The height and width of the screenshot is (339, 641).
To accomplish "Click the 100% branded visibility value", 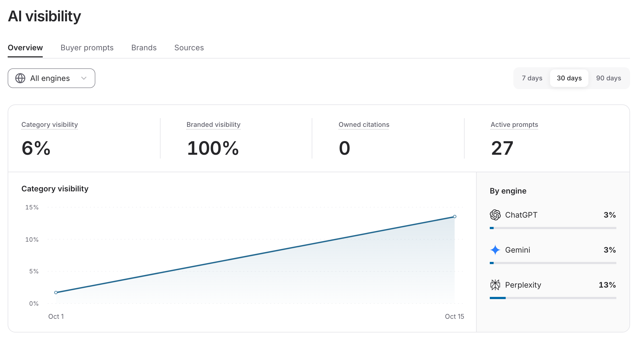I will [x=213, y=148].
